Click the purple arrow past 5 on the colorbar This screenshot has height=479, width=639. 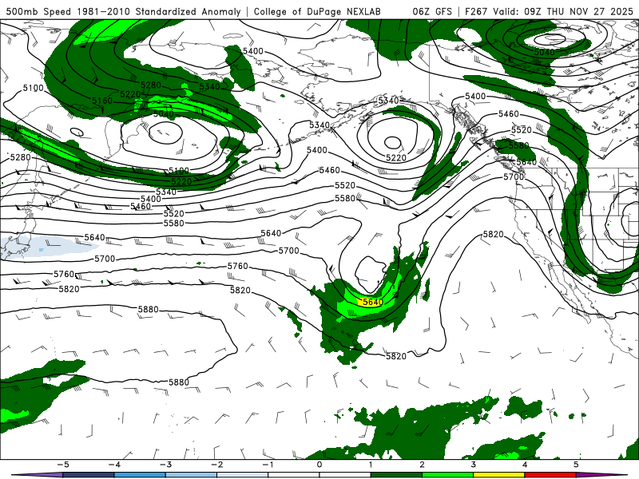tap(601, 475)
